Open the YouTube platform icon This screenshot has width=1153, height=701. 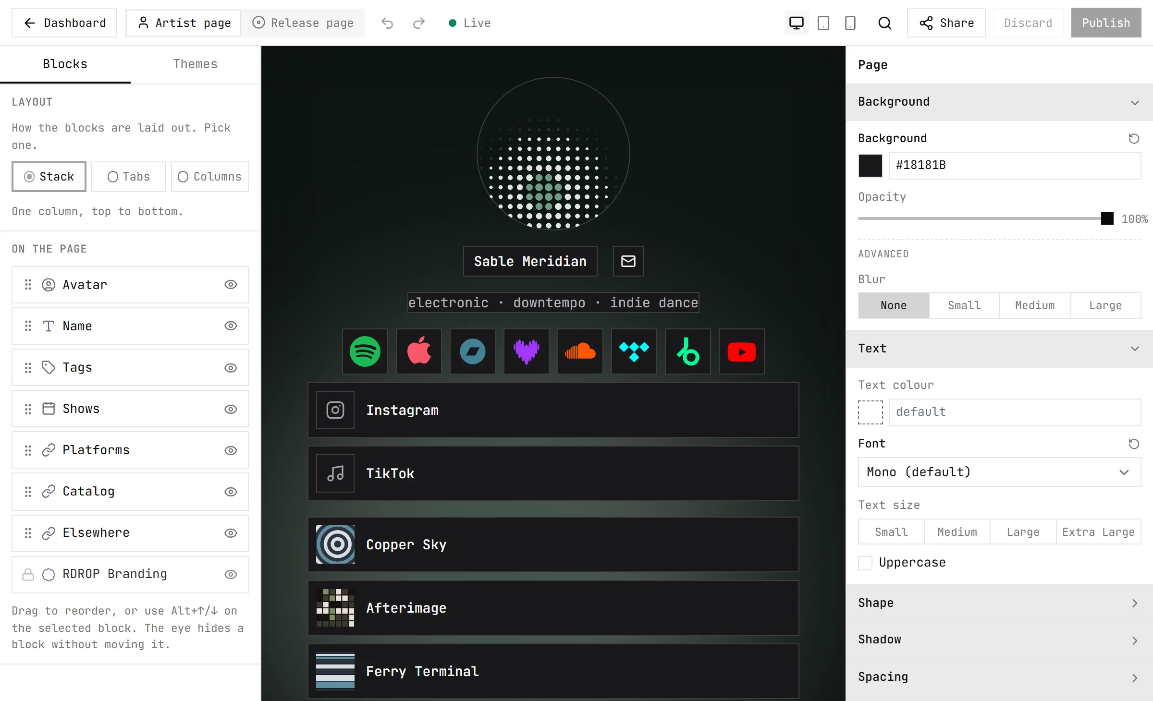point(742,351)
